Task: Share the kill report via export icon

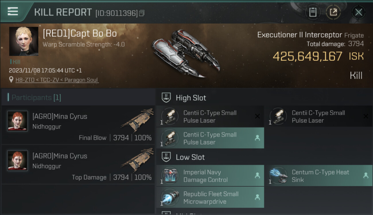Action: tap(333, 12)
